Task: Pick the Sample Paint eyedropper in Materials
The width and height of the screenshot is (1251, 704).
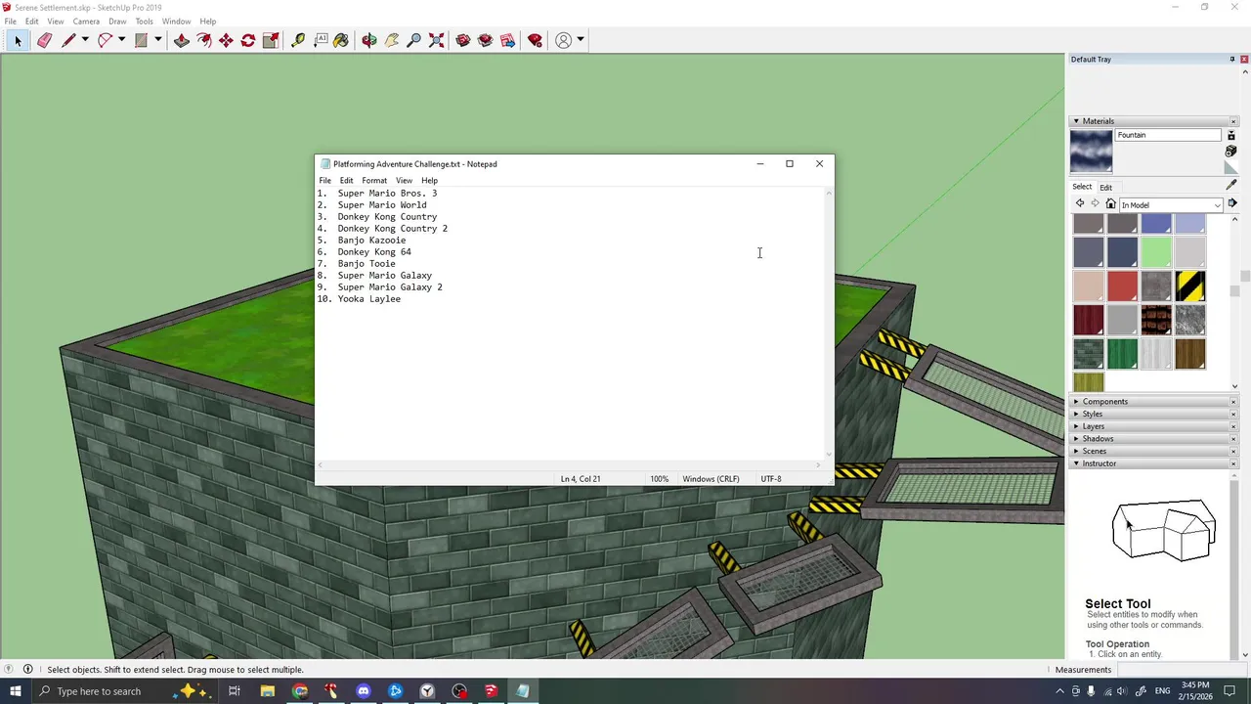Action: [1231, 185]
